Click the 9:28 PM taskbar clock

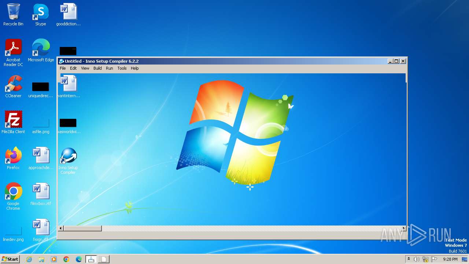450,259
